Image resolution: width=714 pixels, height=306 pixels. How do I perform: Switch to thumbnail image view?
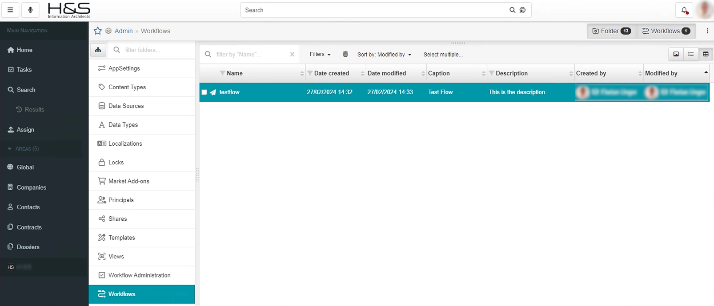click(x=676, y=54)
